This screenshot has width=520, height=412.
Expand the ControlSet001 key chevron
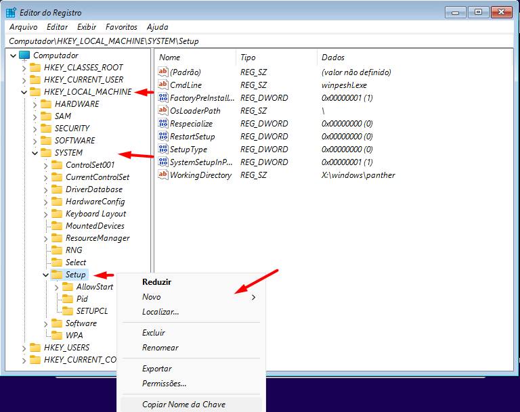tap(46, 165)
